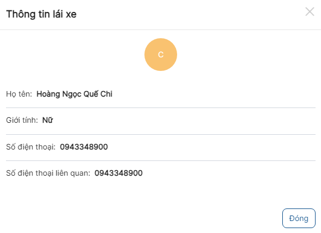Click the 'Số điện thoại:' label
The image size is (321, 233).
(31, 147)
